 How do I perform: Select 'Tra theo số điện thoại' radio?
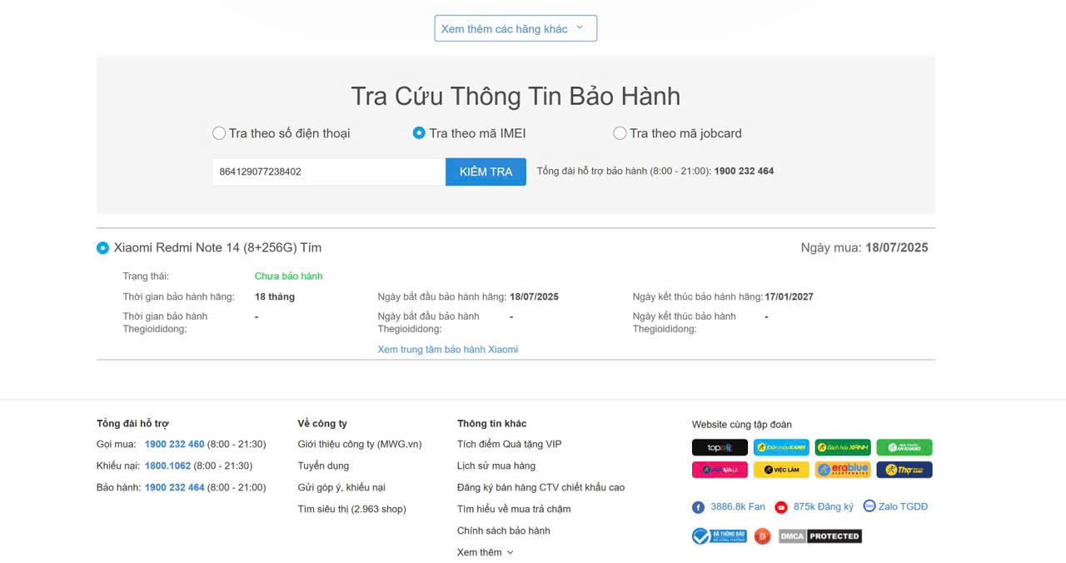(x=219, y=133)
